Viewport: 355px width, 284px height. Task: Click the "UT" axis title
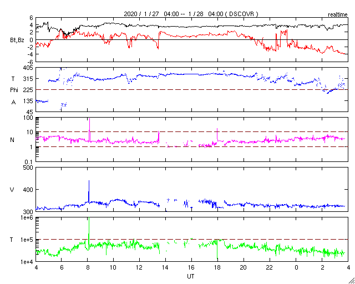pos(190,276)
